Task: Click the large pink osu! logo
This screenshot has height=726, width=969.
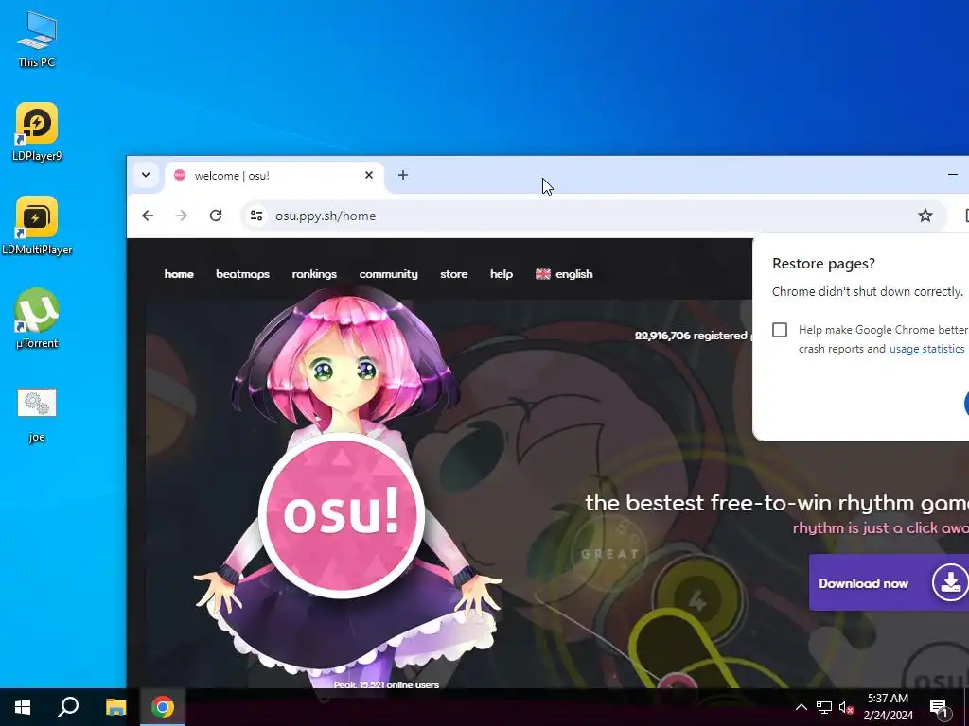Action: click(x=342, y=515)
